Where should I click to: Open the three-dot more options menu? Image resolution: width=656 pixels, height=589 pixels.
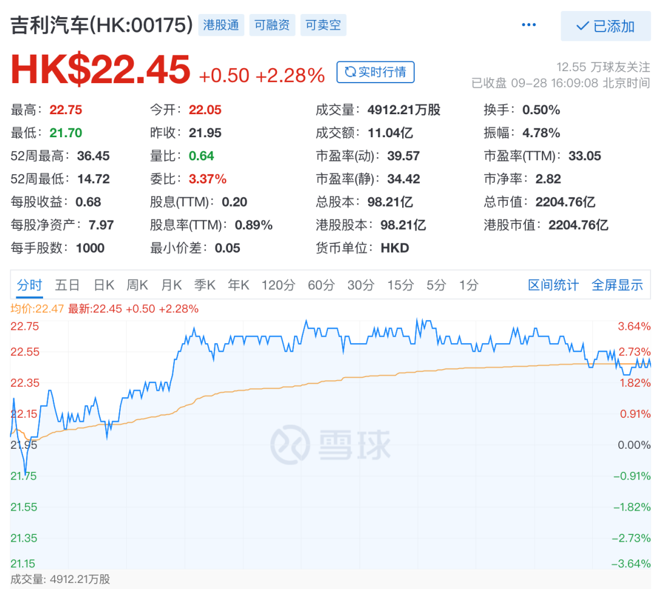(528, 26)
